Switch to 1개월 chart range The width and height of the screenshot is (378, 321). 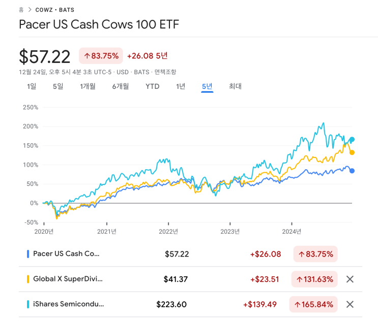tap(88, 86)
